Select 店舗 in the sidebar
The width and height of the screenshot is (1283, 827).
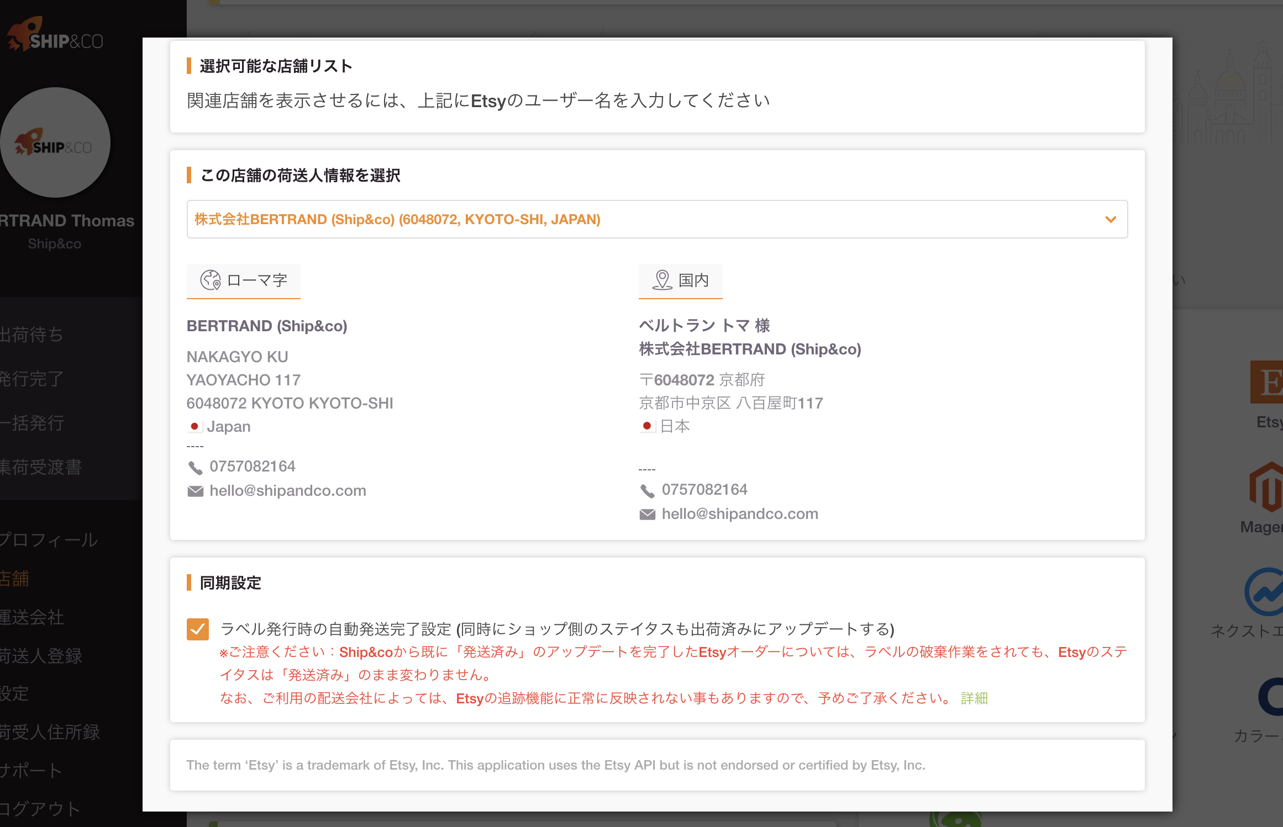tap(14, 578)
